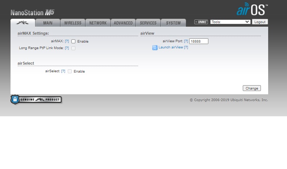Open help for Long Range PtP Link Mode
Image resolution: width=287 pixels, height=169 pixels.
[67, 48]
